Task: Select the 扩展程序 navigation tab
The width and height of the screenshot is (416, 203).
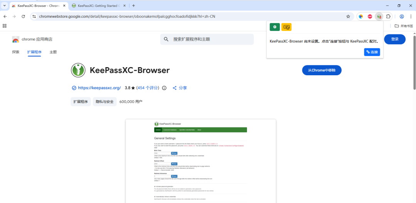Action: click(34, 52)
